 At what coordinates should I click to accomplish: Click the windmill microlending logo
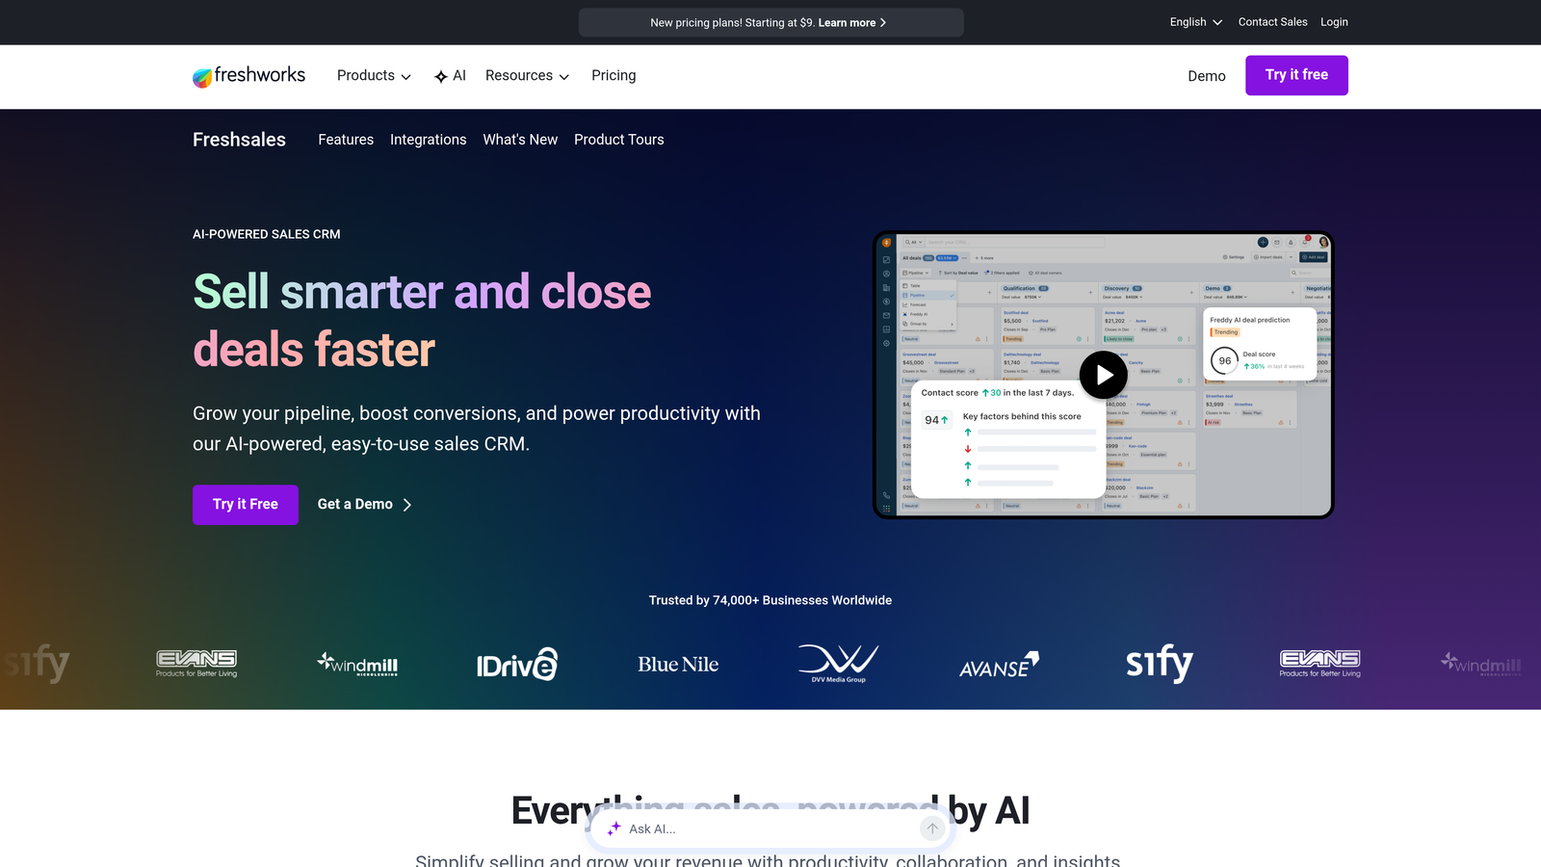[356, 664]
